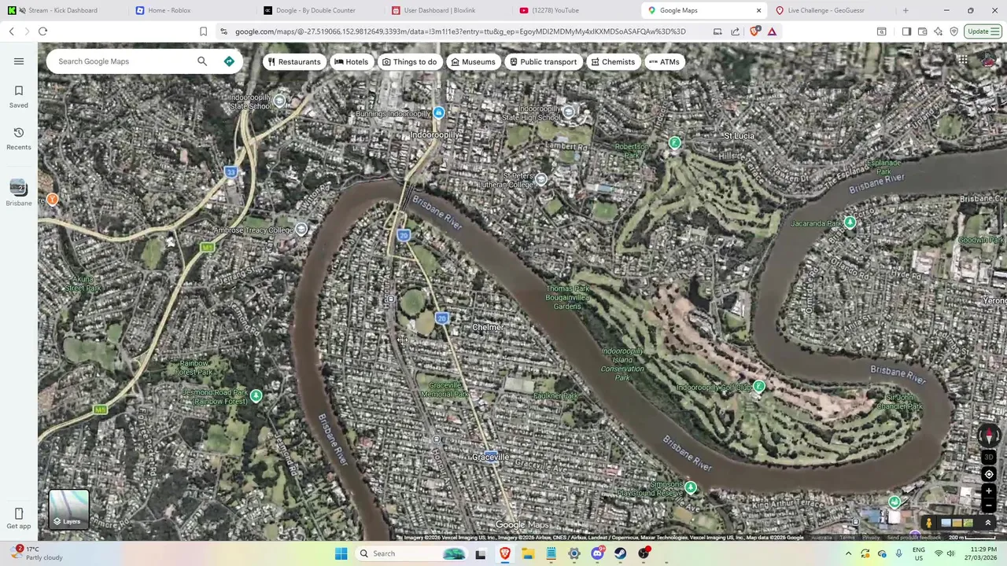
Task: Select the Museums chip
Action: pos(473,62)
